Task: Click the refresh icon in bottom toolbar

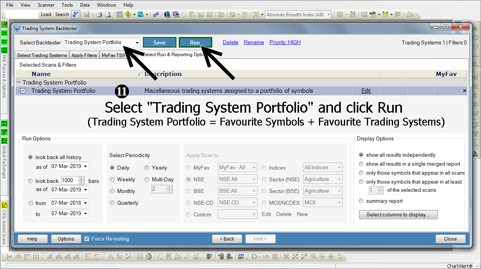Action: click(x=340, y=257)
